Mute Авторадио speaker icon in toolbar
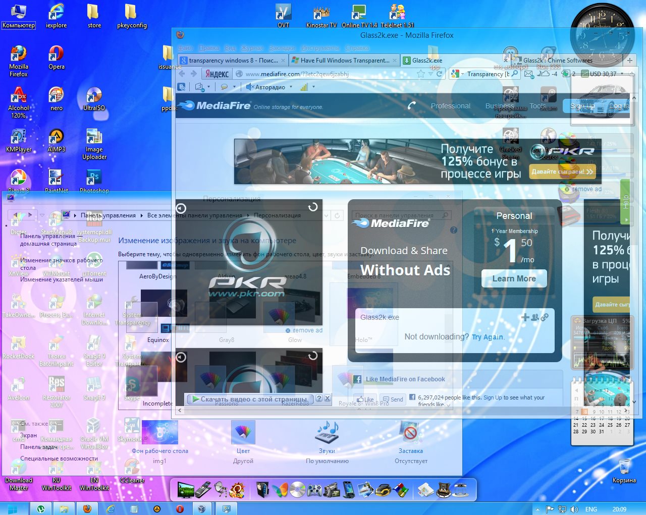The height and width of the screenshot is (515, 646). [x=249, y=87]
